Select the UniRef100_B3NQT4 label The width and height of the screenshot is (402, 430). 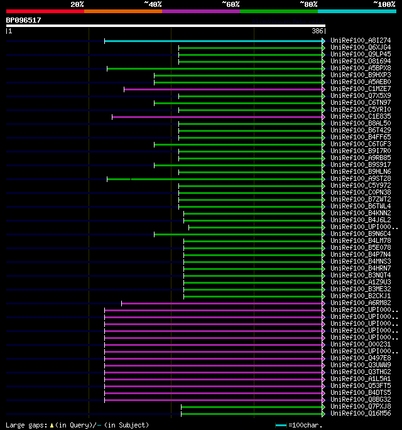point(361,275)
